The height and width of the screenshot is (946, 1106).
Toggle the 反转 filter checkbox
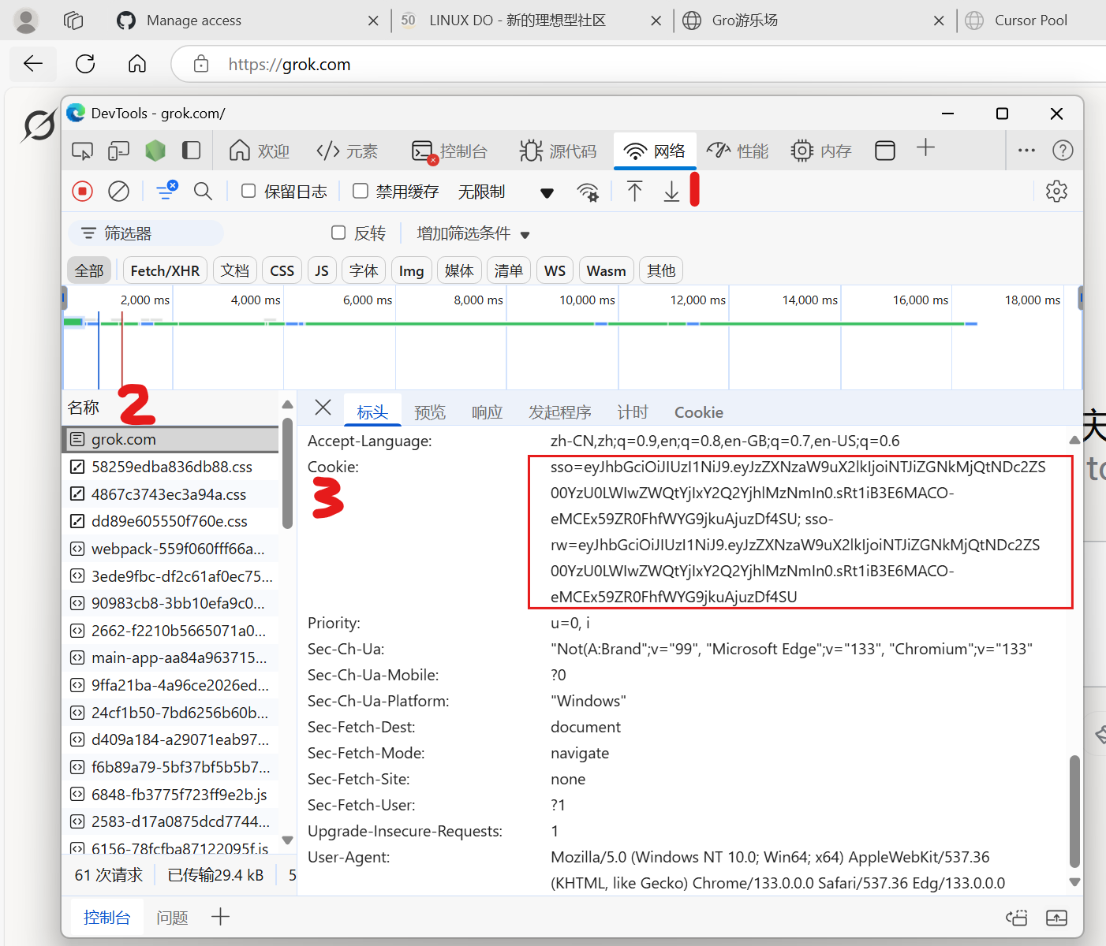338,233
